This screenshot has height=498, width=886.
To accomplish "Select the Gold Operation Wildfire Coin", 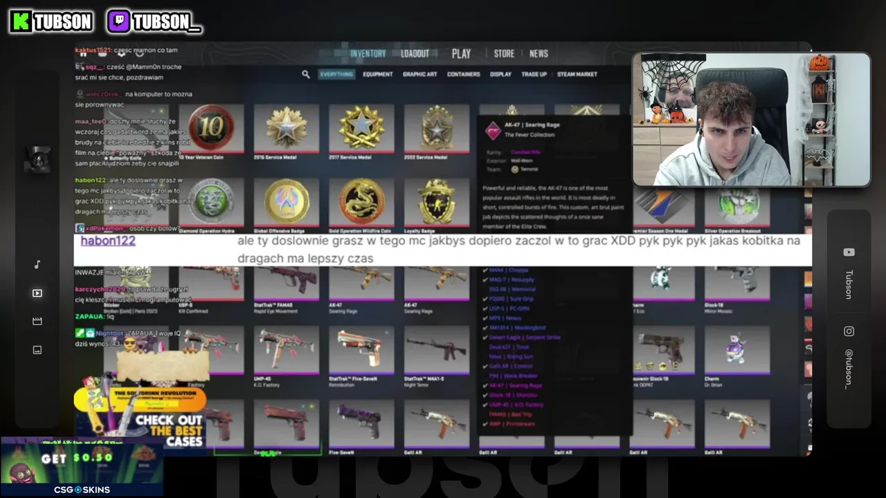I will [361, 206].
